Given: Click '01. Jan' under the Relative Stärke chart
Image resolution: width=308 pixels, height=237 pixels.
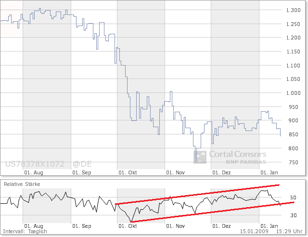Looking at the screenshot, I should point(269,226).
